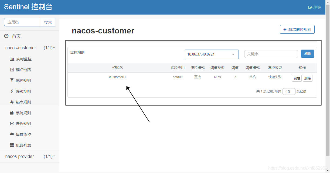Click the /customerHi resource name cell
Image resolution: width=330 pixels, height=173 pixels.
[x=118, y=77]
